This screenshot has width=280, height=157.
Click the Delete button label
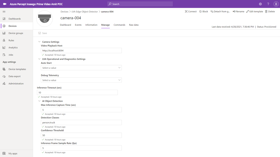point(271,11)
